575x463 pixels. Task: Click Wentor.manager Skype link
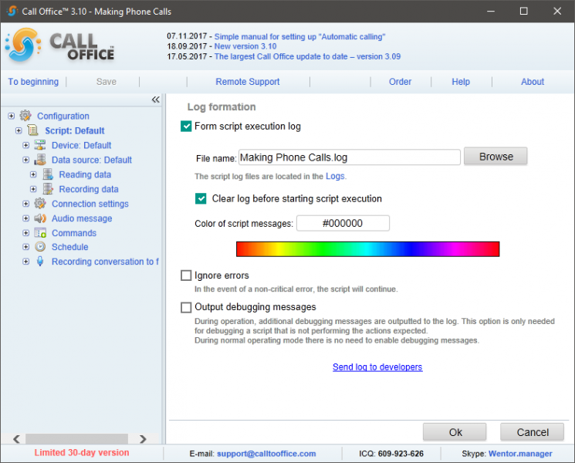520,454
